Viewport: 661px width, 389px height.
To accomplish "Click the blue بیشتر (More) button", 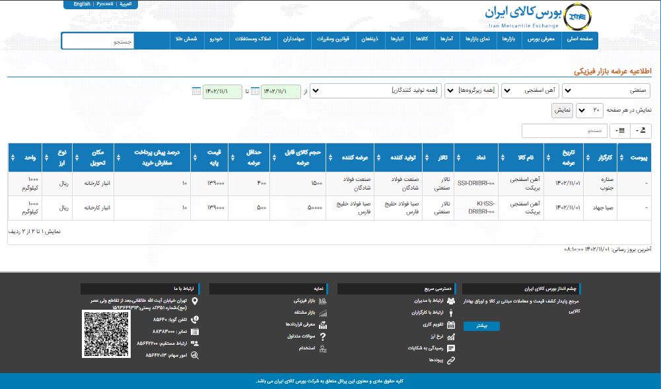I will tap(481, 326).
